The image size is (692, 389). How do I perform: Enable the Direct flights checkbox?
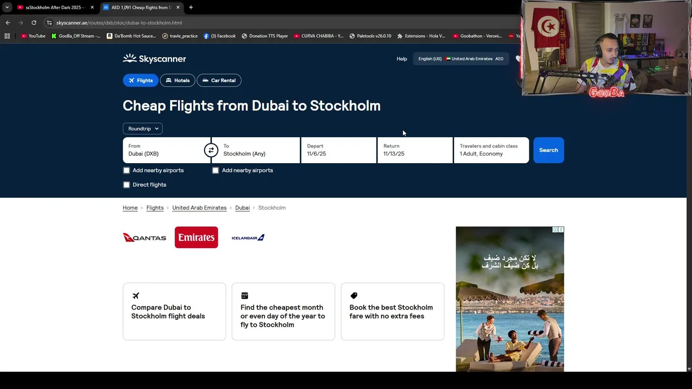[x=127, y=185]
